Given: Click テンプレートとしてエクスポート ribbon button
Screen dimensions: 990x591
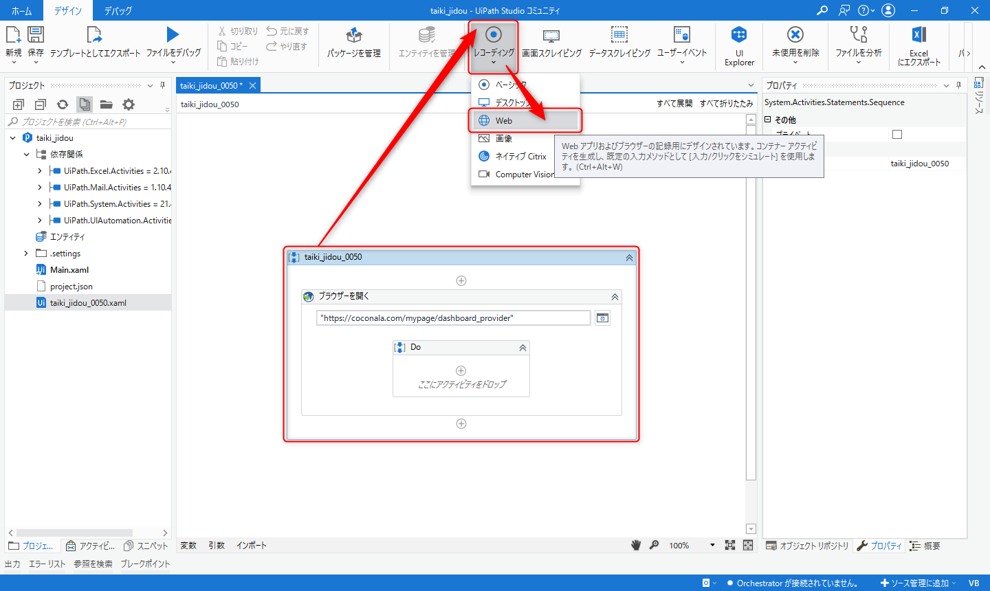Looking at the screenshot, I should coord(95,41).
